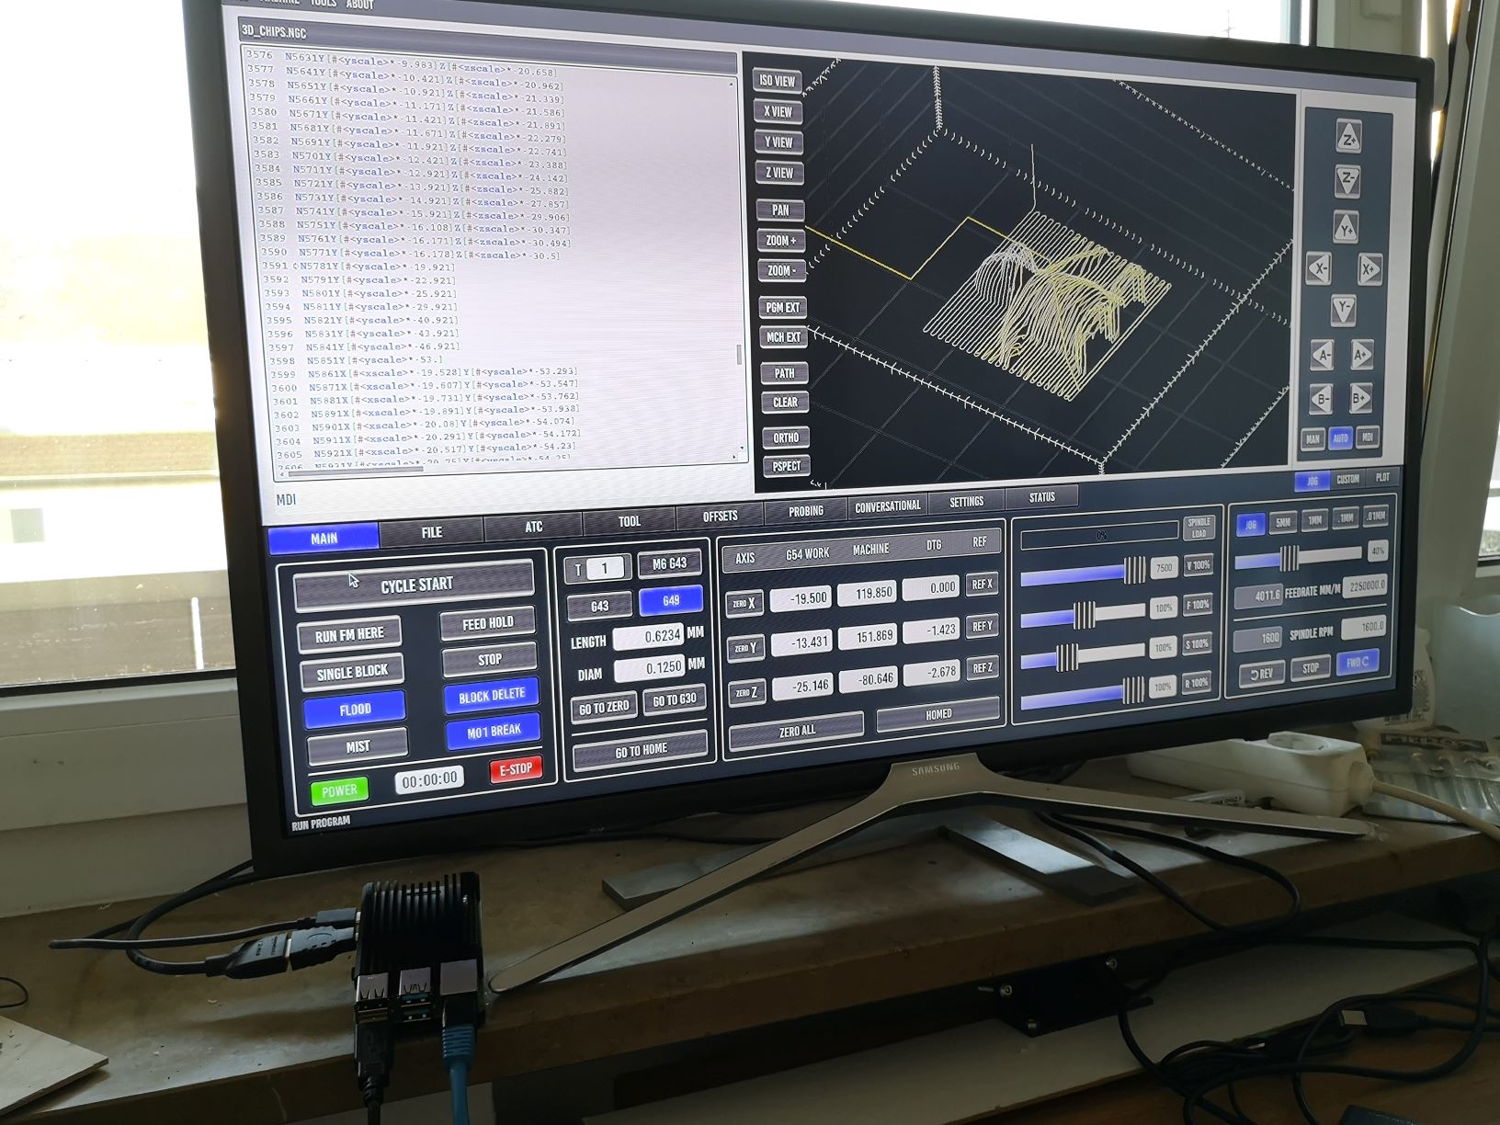Select MAN manual mode
The image size is (1500, 1125).
[x=1312, y=439]
